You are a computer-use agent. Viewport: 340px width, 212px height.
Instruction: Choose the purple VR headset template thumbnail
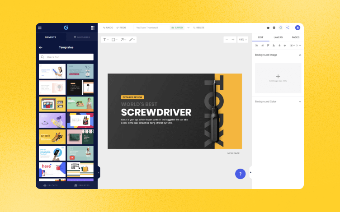pyautogui.click(x=52, y=120)
